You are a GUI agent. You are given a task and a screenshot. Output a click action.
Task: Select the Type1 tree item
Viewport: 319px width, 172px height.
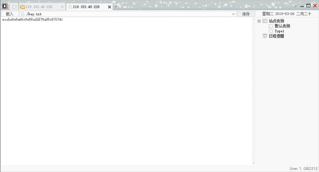pyautogui.click(x=279, y=31)
